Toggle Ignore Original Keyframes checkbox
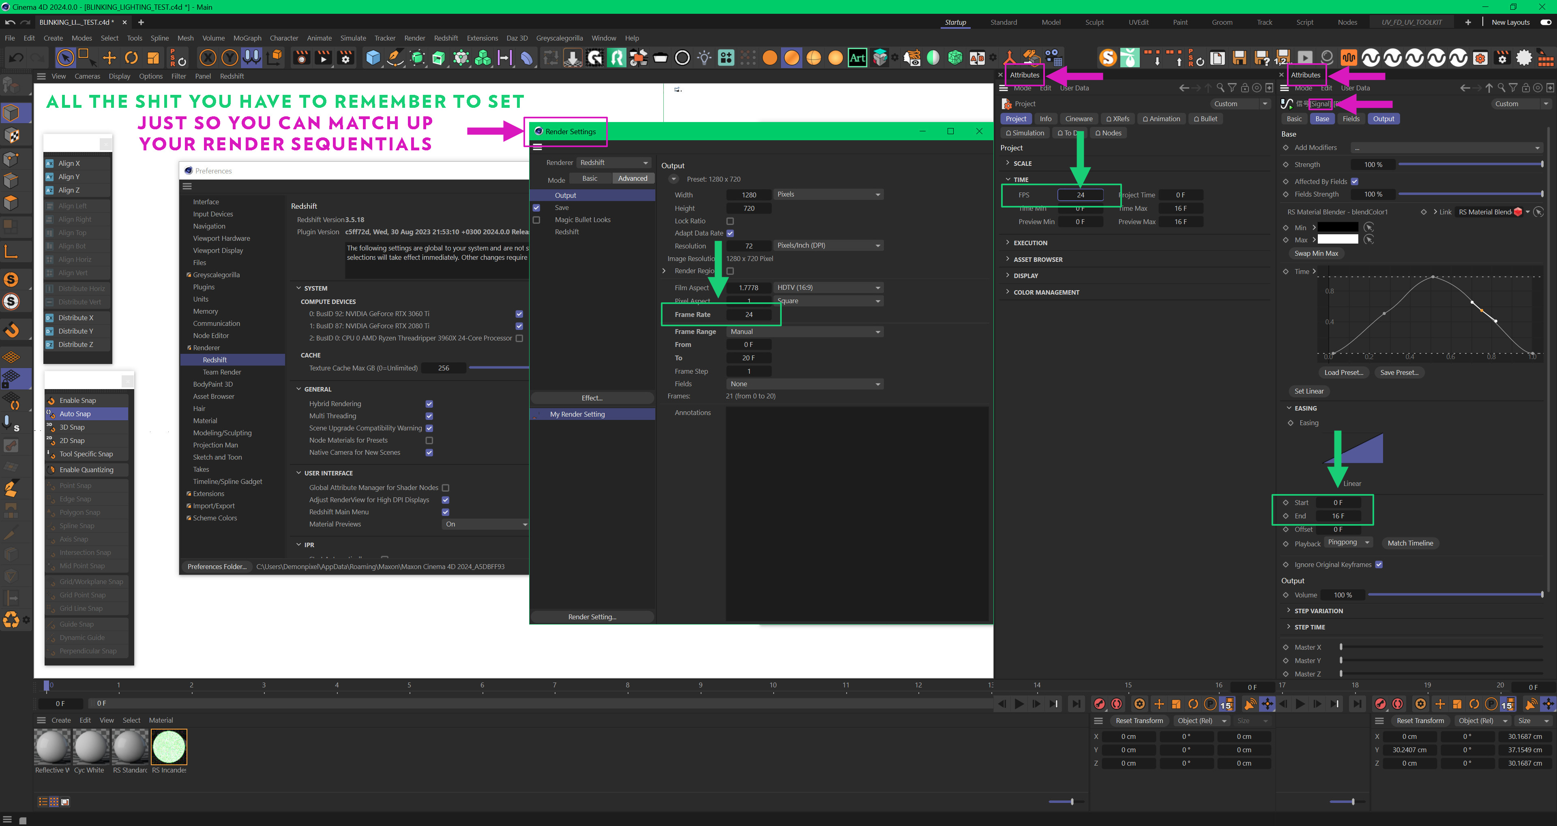The width and height of the screenshot is (1557, 826). pyautogui.click(x=1379, y=564)
